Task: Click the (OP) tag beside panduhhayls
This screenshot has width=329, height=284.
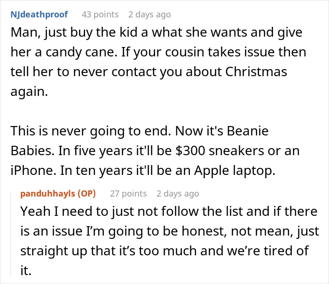Action: coord(86,194)
